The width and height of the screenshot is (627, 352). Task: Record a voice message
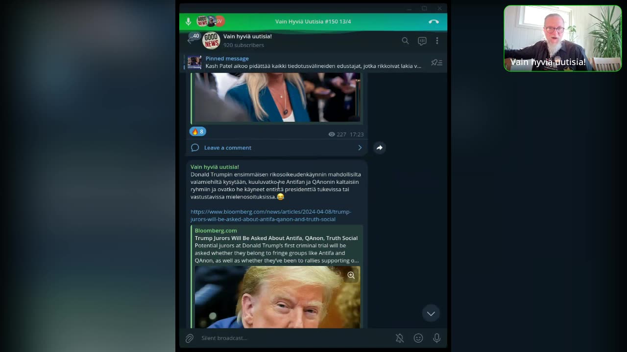pyautogui.click(x=436, y=338)
